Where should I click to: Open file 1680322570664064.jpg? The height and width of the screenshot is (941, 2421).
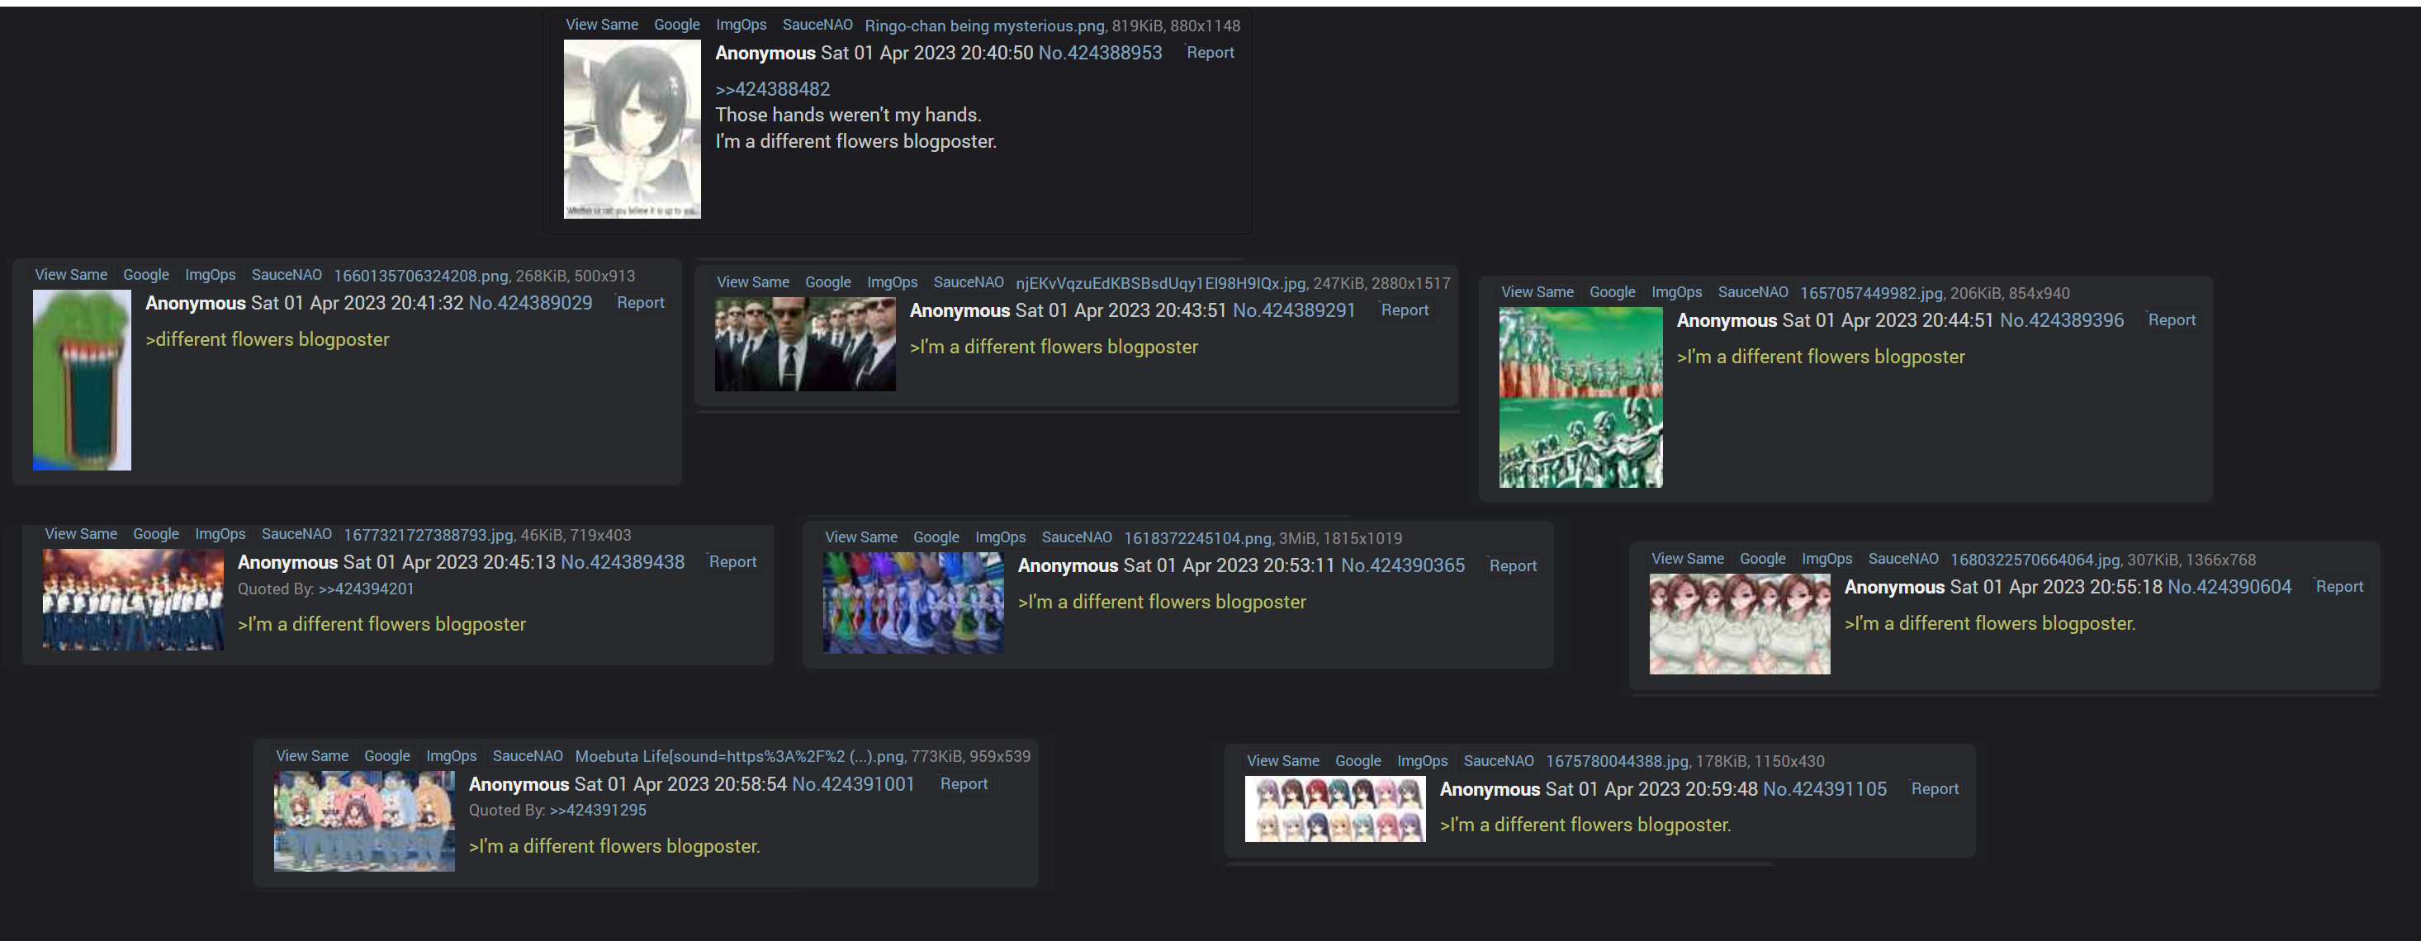click(x=2035, y=560)
